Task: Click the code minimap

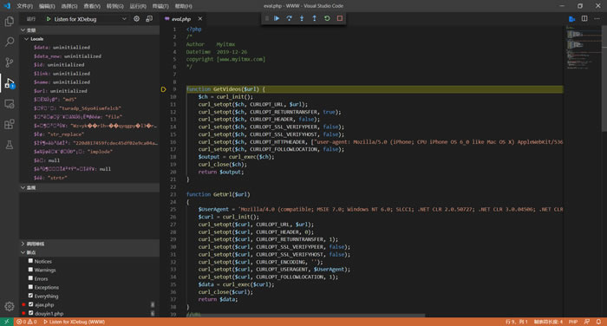Action: tap(583, 47)
